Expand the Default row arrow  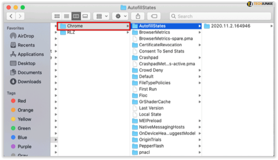(x=200, y=76)
